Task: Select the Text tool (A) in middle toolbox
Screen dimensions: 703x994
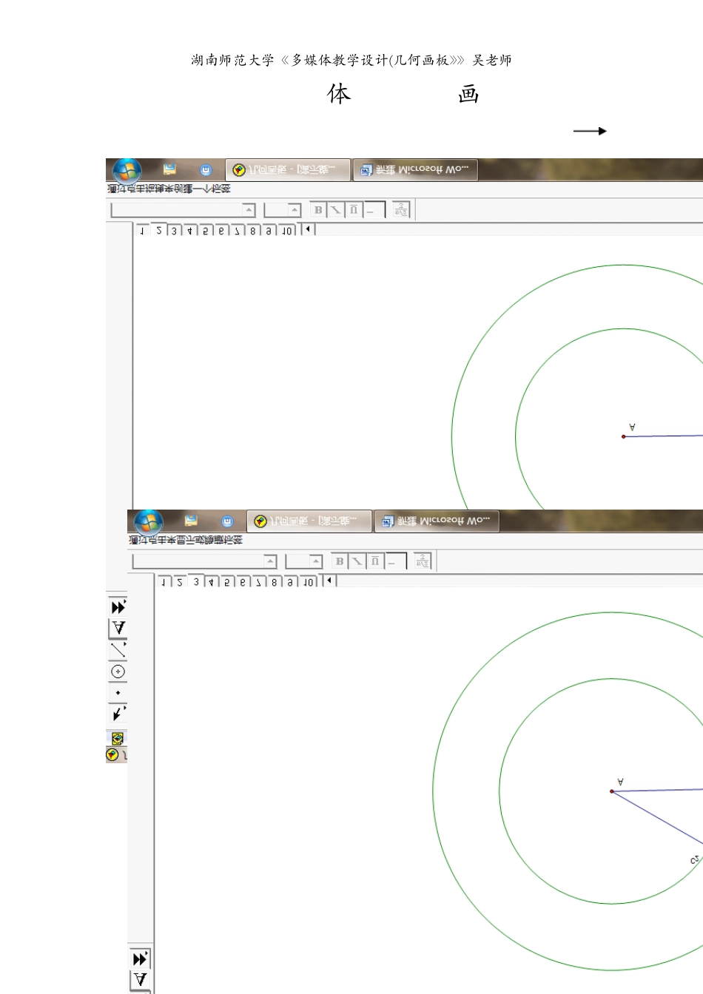Action: point(118,629)
